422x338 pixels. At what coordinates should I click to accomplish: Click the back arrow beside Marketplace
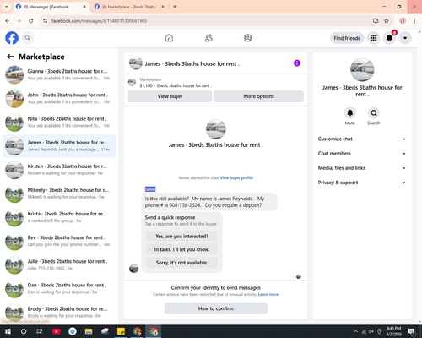click(10, 57)
